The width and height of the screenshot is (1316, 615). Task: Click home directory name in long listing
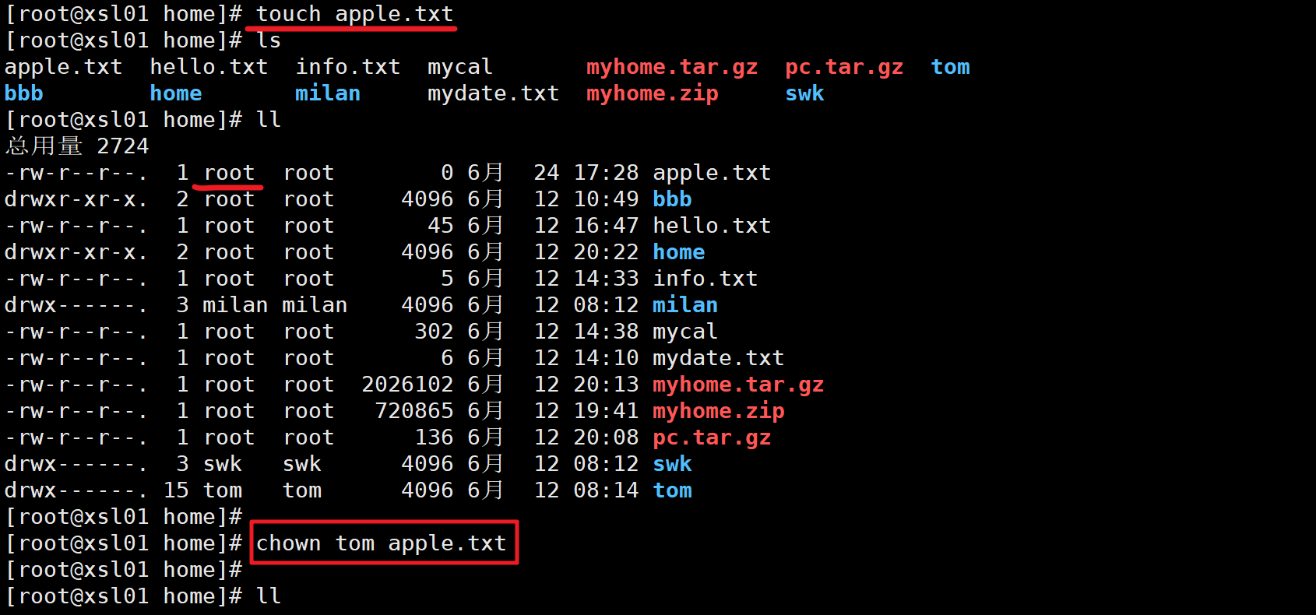click(679, 252)
